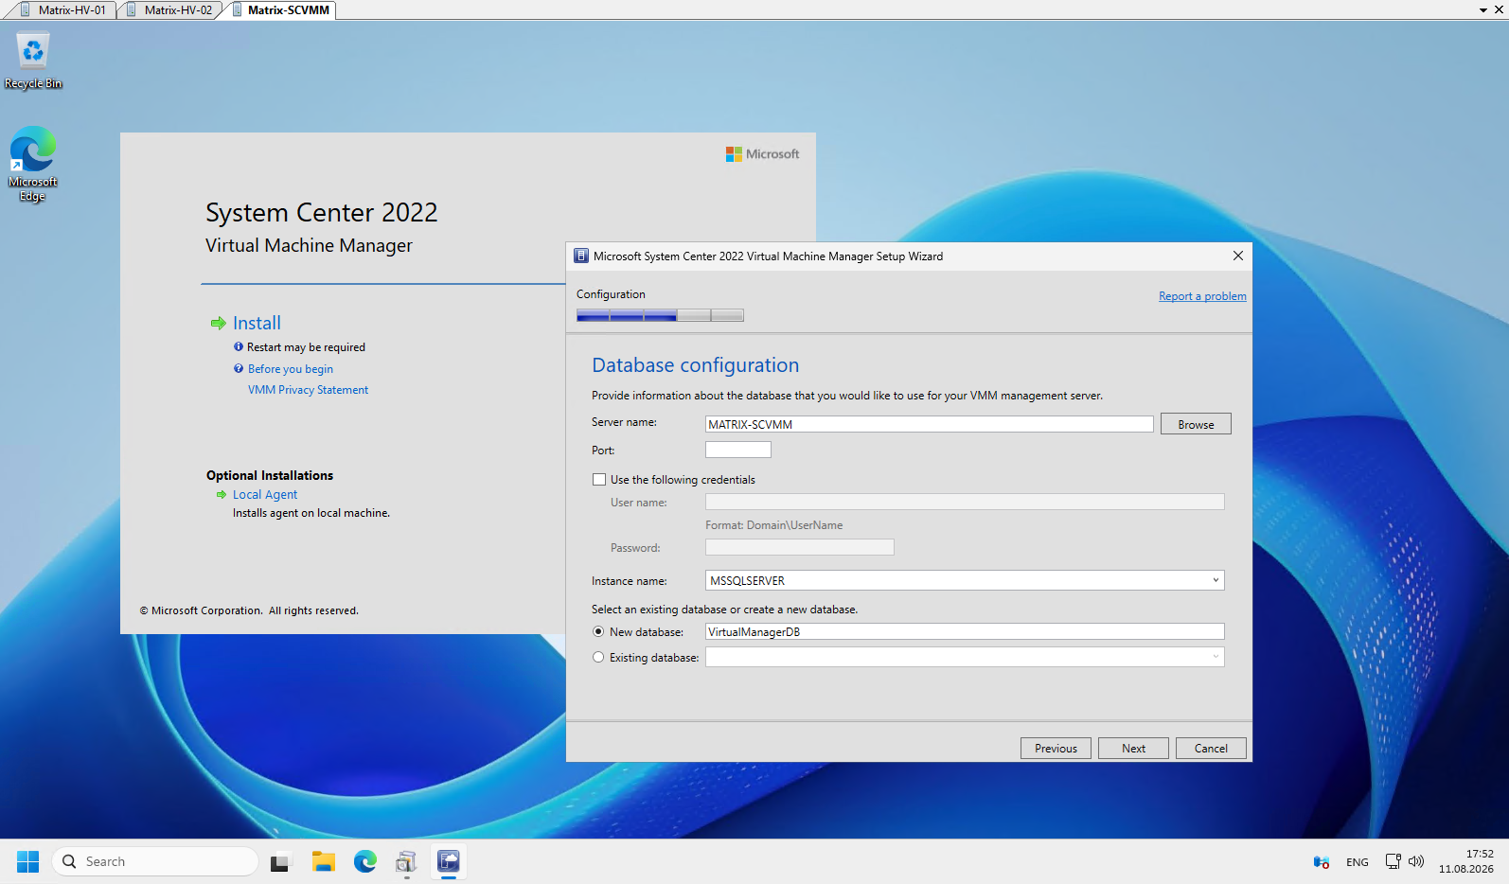This screenshot has height=884, width=1509.
Task: Click the Setup Wizard title bar icon
Action: (x=581, y=256)
